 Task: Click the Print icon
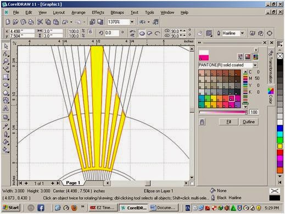pyautogui.click(x=31, y=22)
